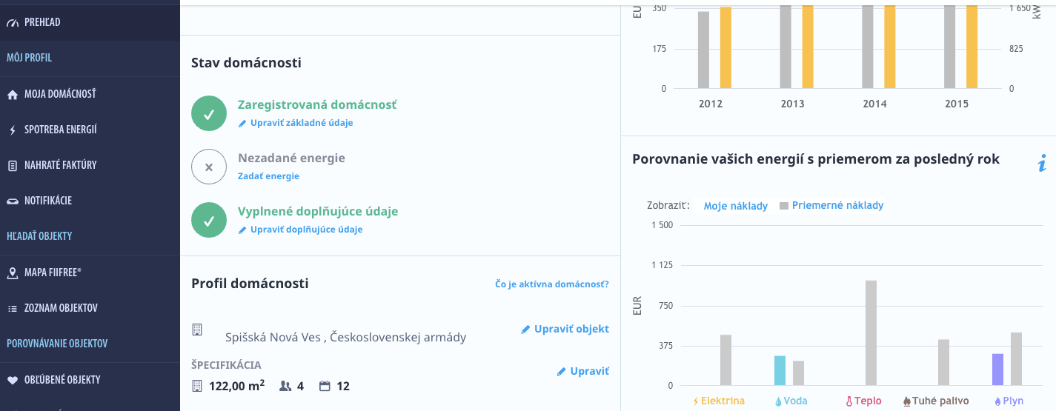
Task: Click the blue info icon beside the comparison chart
Action: coord(1042,164)
